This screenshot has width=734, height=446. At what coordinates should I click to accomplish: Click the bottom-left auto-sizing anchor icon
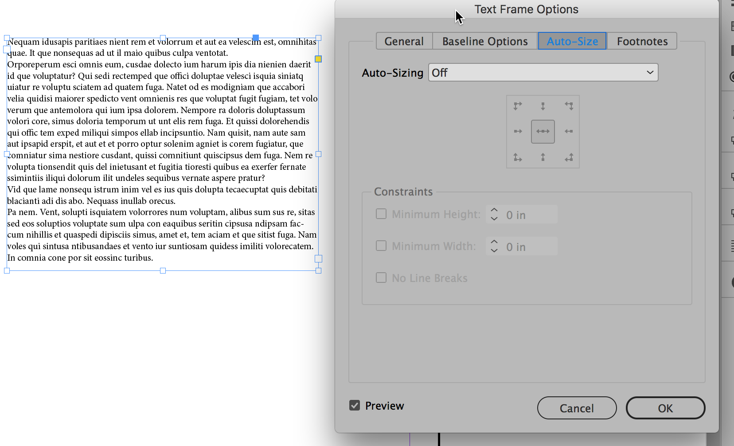[x=517, y=157]
